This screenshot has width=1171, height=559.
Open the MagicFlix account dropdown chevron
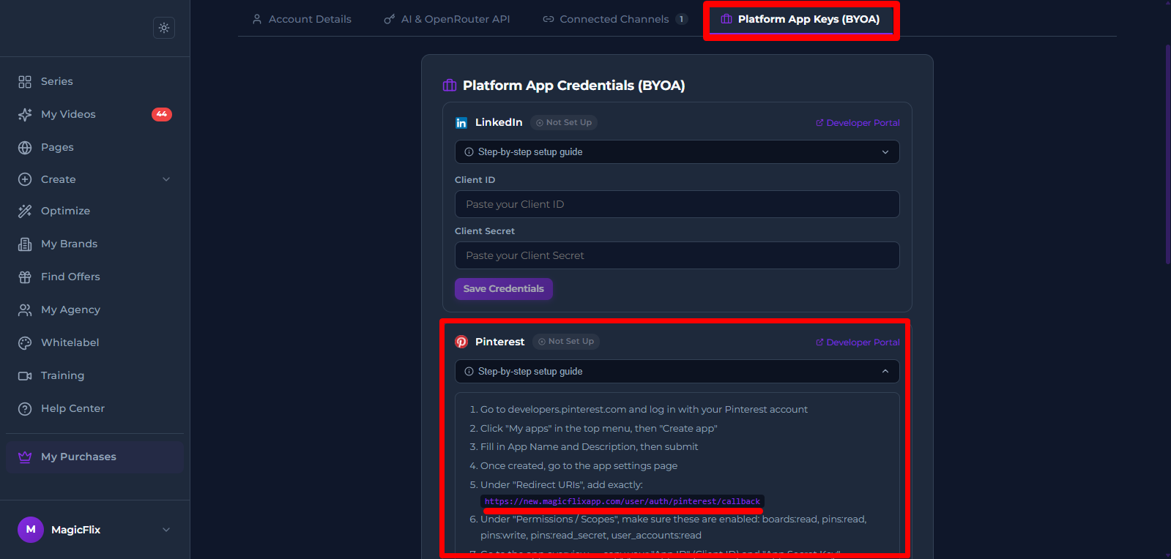166,530
